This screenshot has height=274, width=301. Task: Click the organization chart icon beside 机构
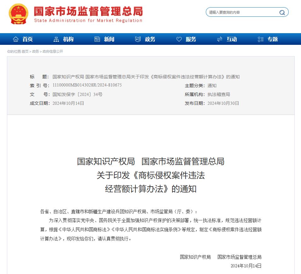56,39
